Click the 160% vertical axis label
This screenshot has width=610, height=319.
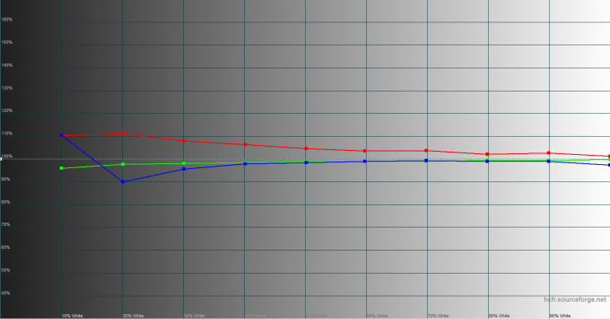pyautogui.click(x=7, y=20)
